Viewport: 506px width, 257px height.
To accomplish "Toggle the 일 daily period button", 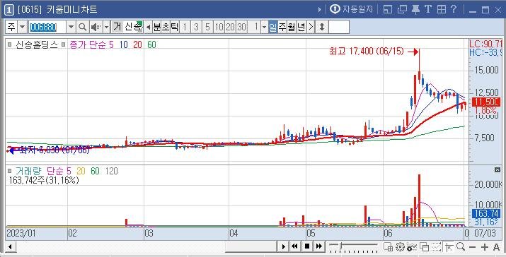I will tap(273, 27).
